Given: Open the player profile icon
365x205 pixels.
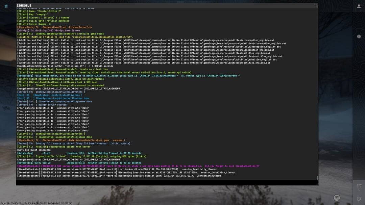Looking at the screenshot, I should coord(359,6).
